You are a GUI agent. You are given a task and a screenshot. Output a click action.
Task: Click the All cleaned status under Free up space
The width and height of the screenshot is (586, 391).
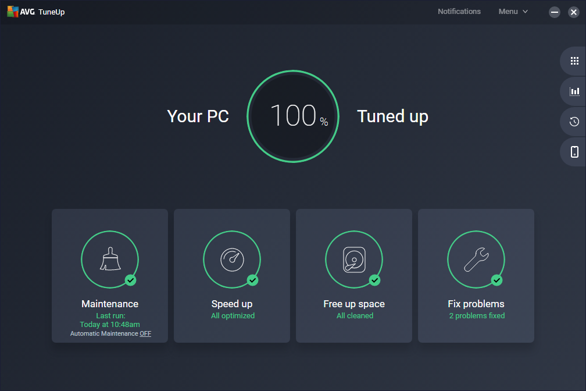354,315
